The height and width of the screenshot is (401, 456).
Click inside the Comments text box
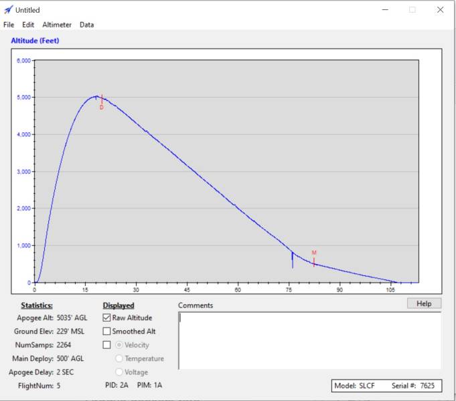(308, 340)
